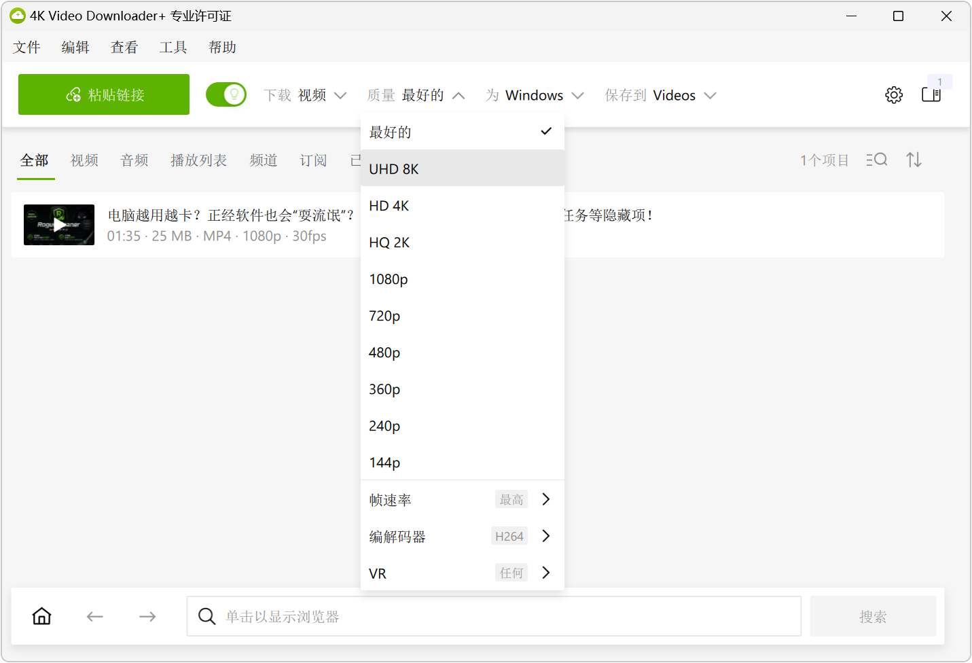This screenshot has width=972, height=663.
Task: Open the 帮助 menu
Action: pyautogui.click(x=222, y=47)
